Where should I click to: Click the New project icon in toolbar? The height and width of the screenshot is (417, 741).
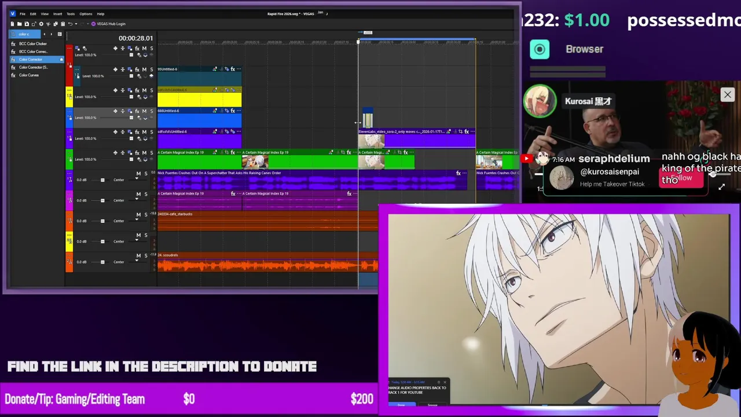pyautogui.click(x=12, y=24)
